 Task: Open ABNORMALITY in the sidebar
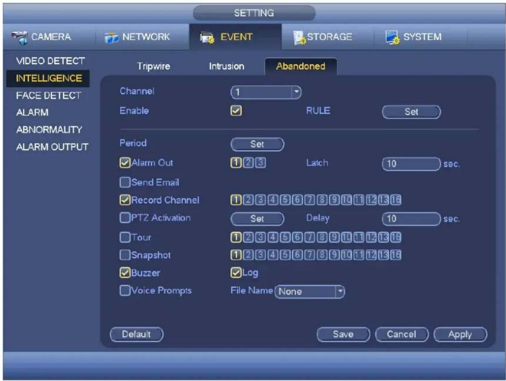coord(49,130)
